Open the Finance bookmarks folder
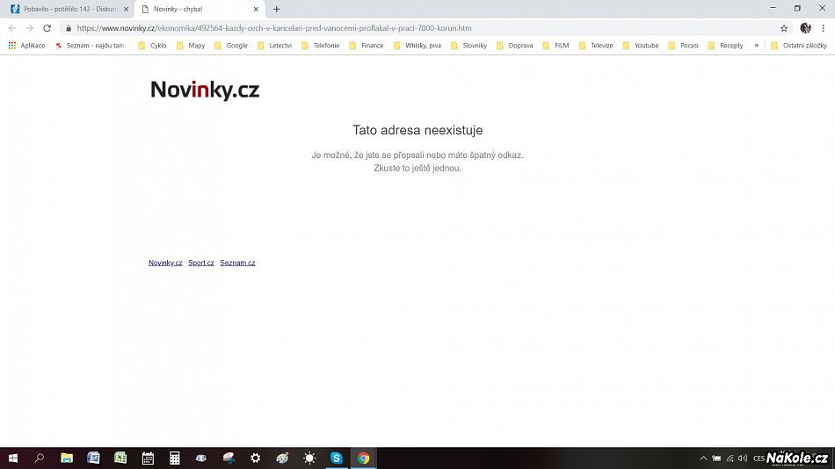The image size is (835, 469). [x=367, y=46]
